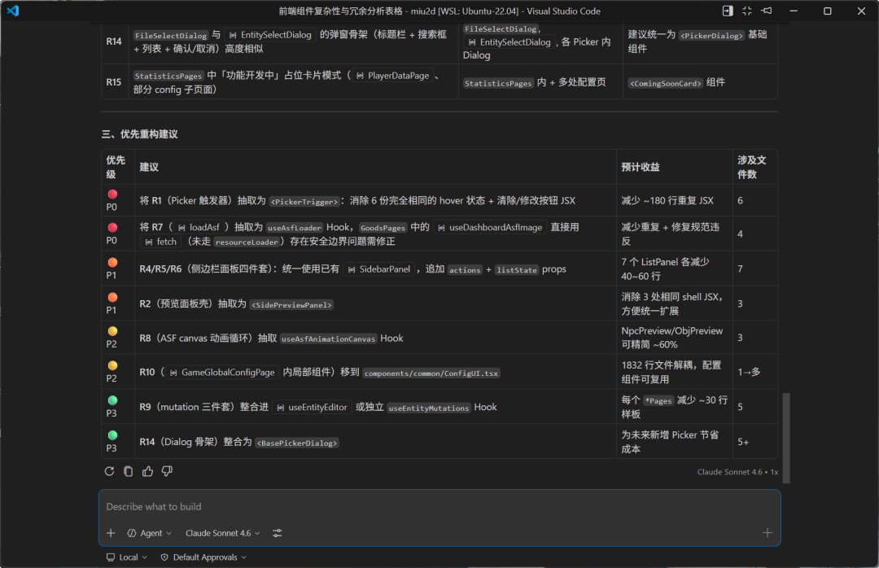The width and height of the screenshot is (879, 568).
Task: Expand the Local environment dropdown
Action: click(128, 557)
